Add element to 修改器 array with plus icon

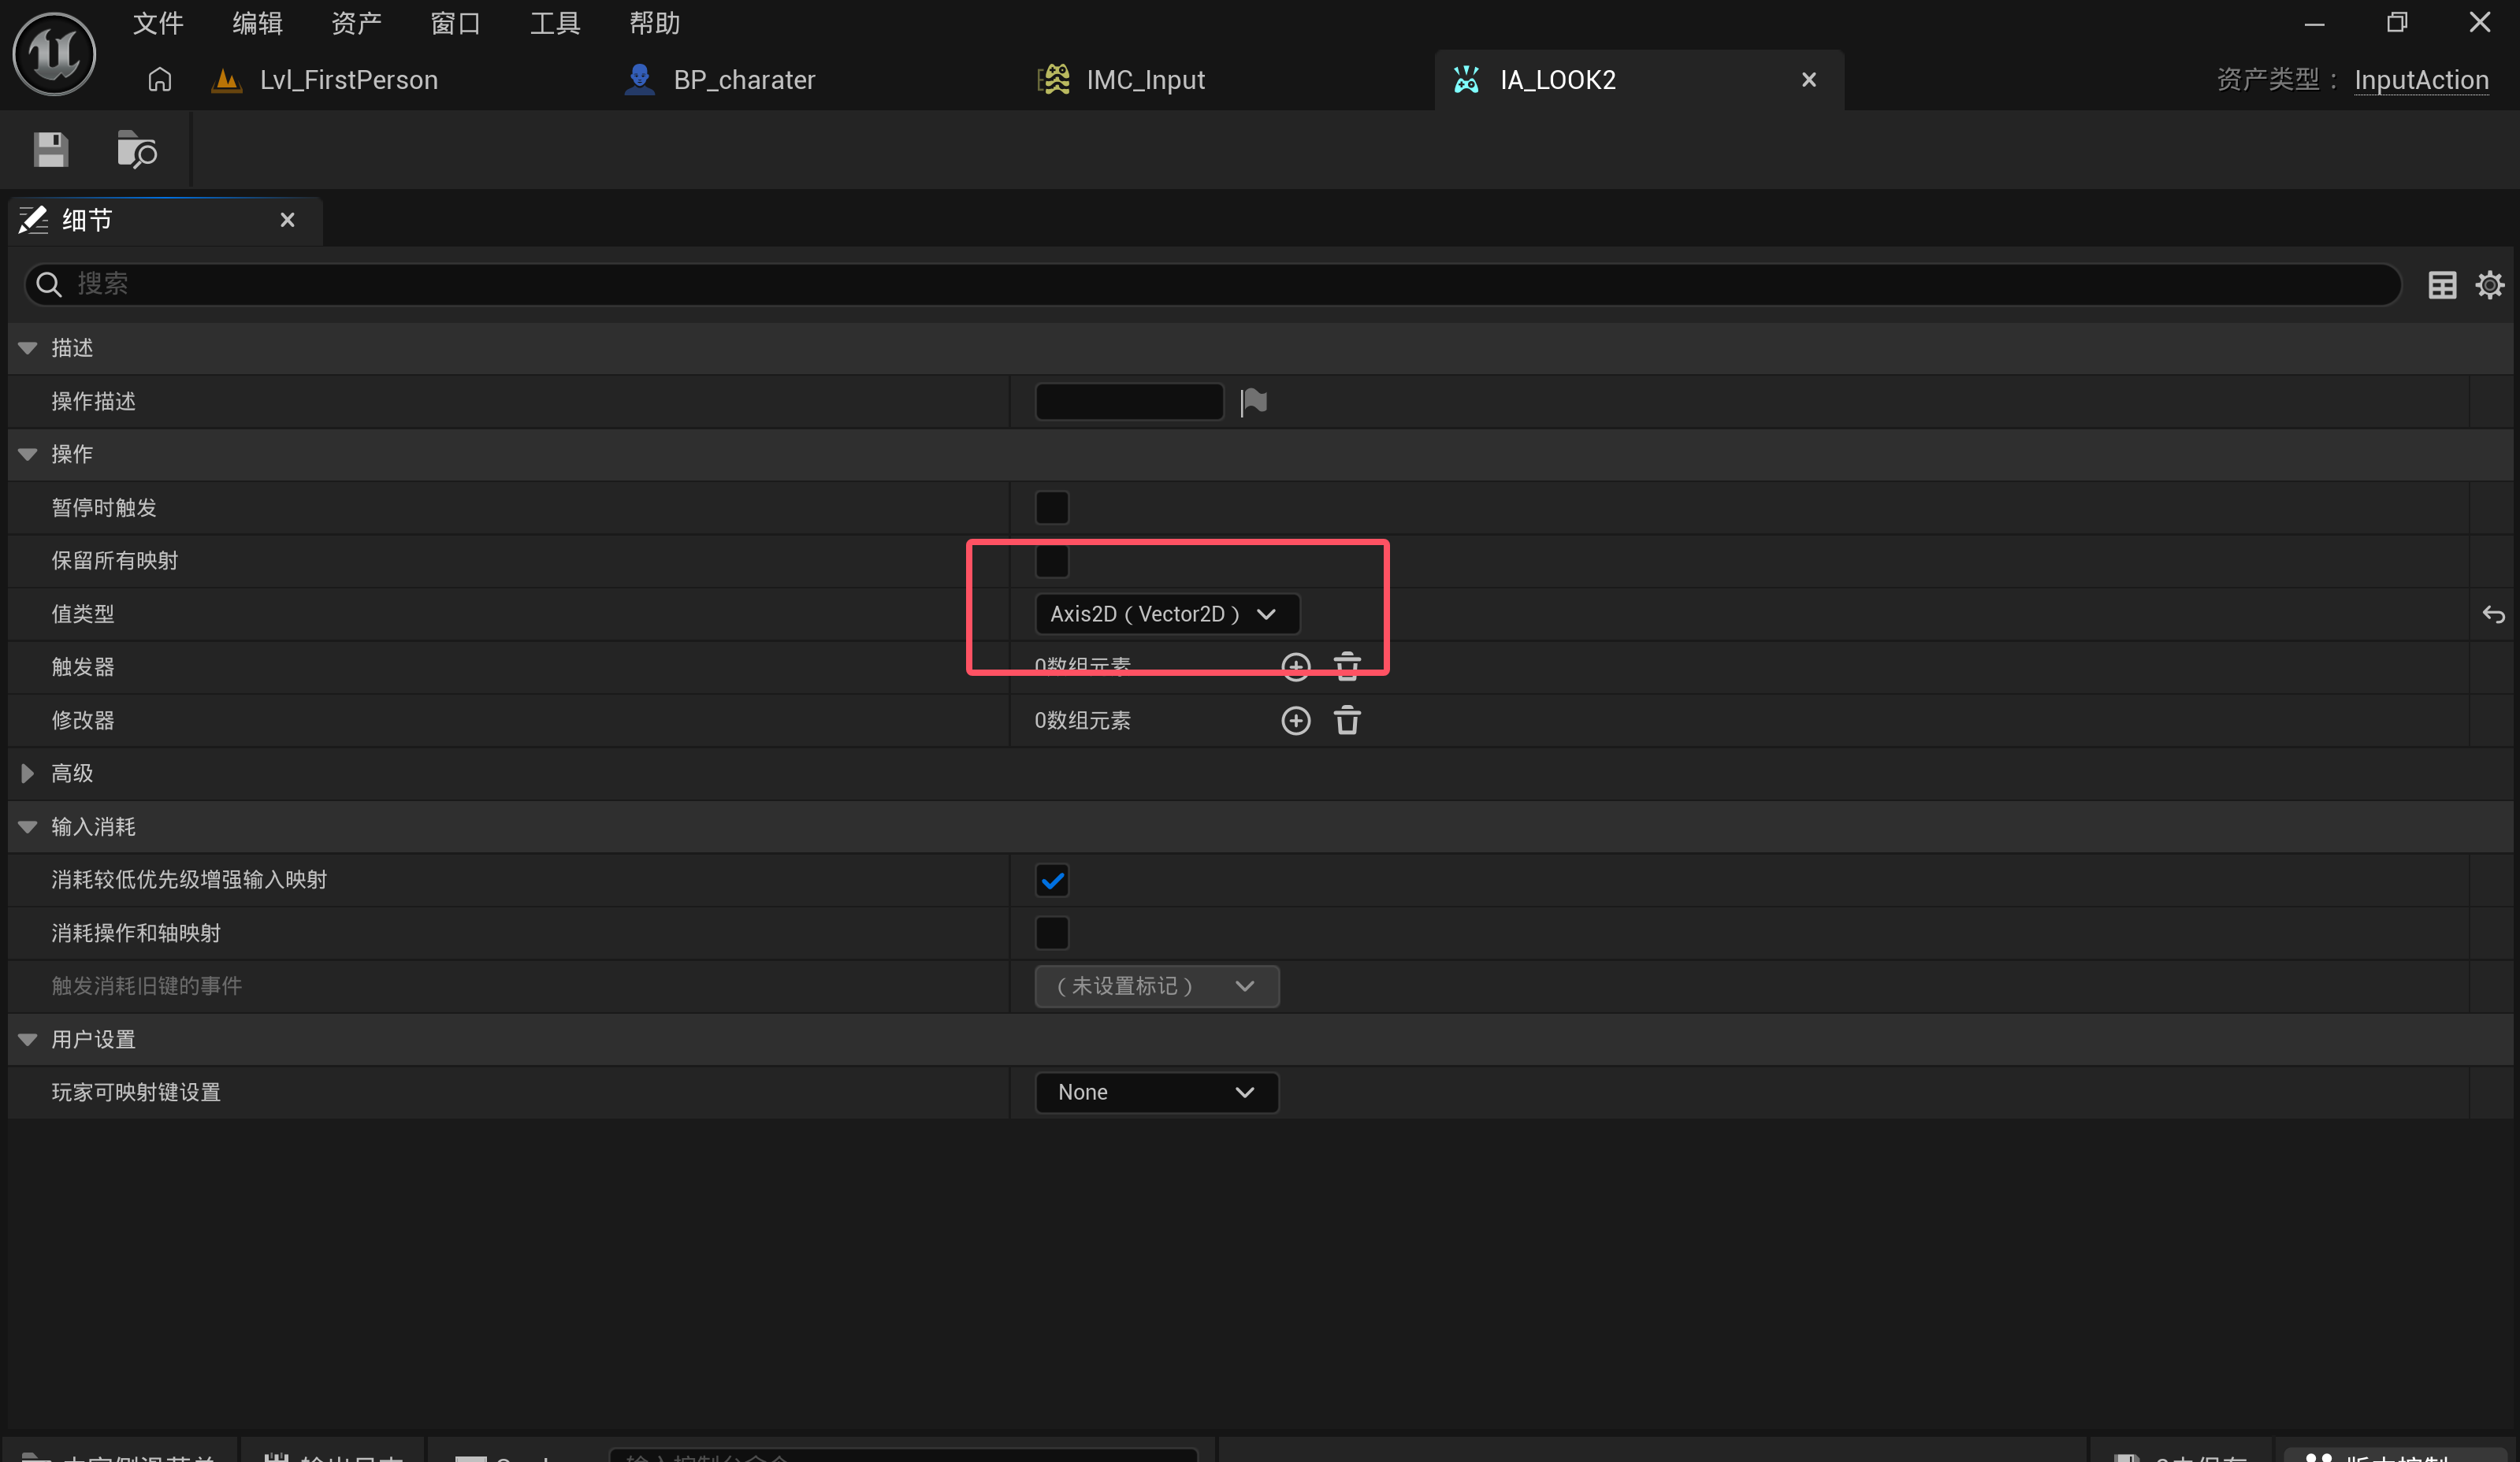coord(1295,721)
